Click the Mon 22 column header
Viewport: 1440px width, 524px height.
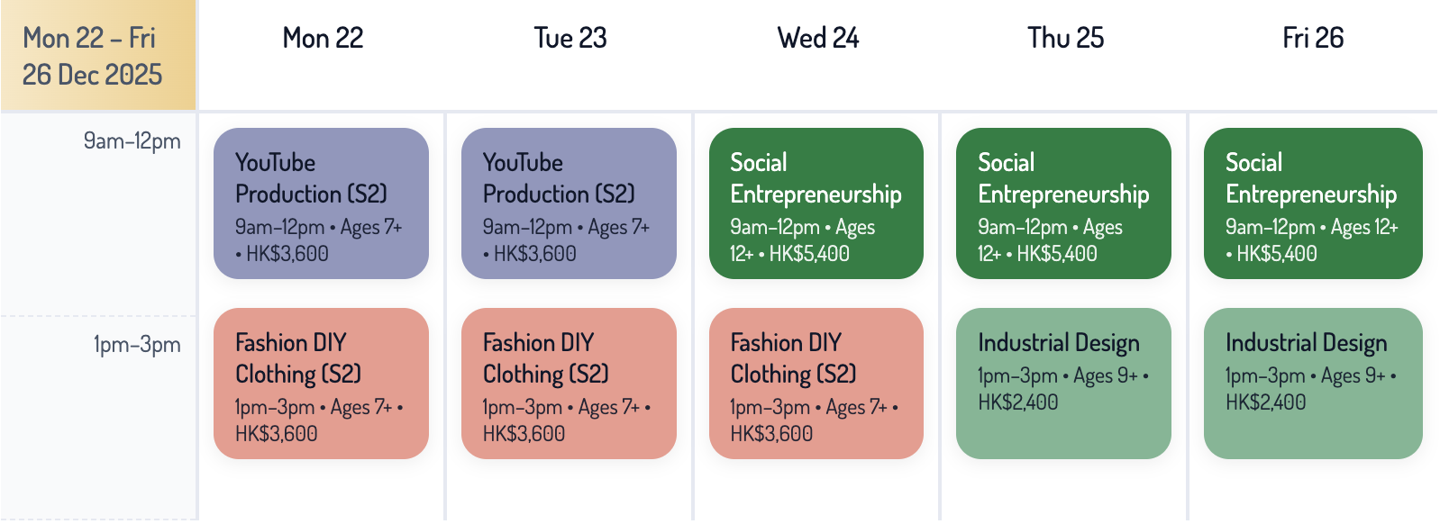[323, 38]
